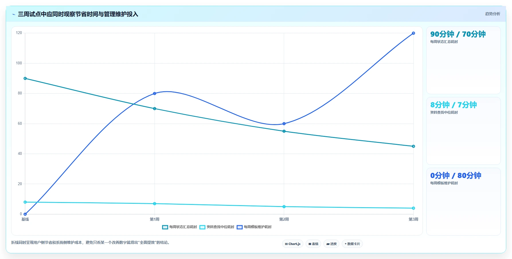Click the 第3周 x-axis label
This screenshot has height=259, width=512.
[x=413, y=220]
